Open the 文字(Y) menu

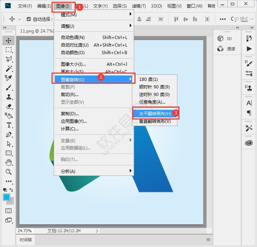101,6
